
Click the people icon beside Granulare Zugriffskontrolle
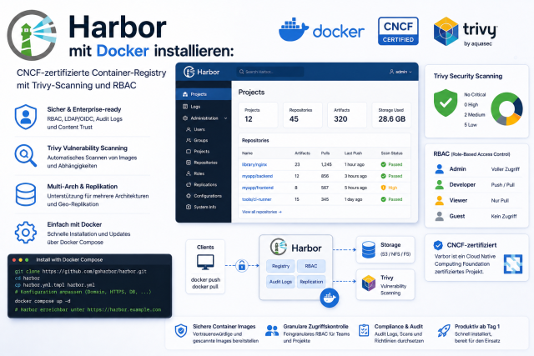click(x=272, y=330)
